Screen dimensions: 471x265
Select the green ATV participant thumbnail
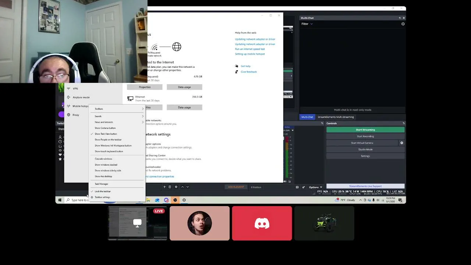[324, 223]
